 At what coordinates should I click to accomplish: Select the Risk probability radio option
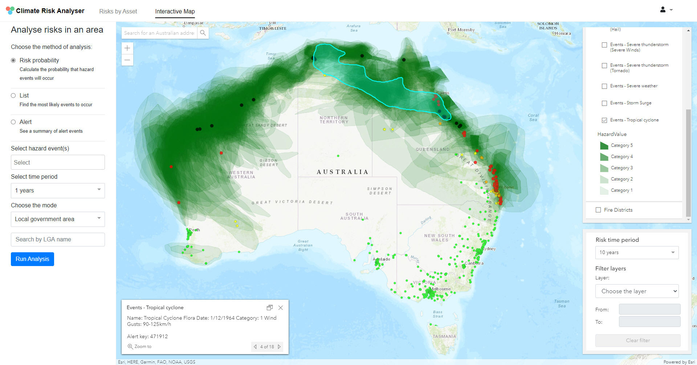13,61
